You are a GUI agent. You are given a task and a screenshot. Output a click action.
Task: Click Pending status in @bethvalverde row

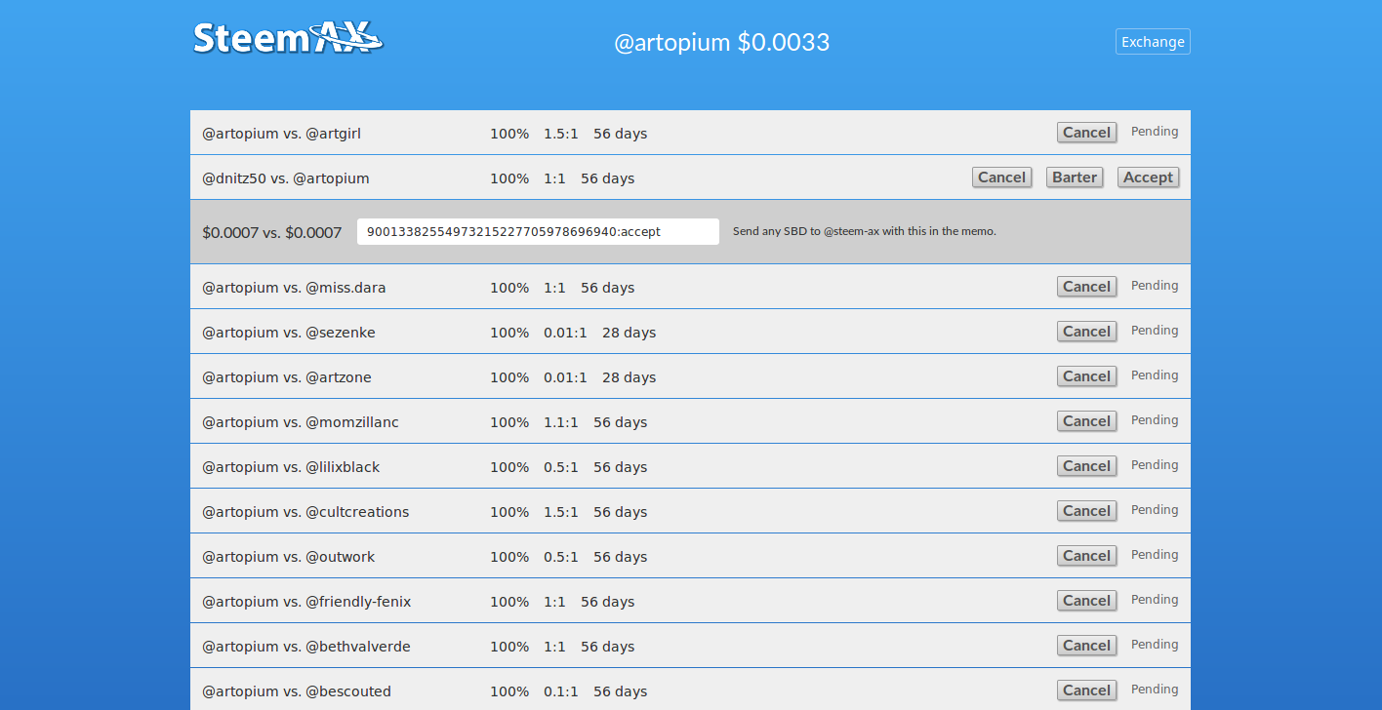point(1155,645)
